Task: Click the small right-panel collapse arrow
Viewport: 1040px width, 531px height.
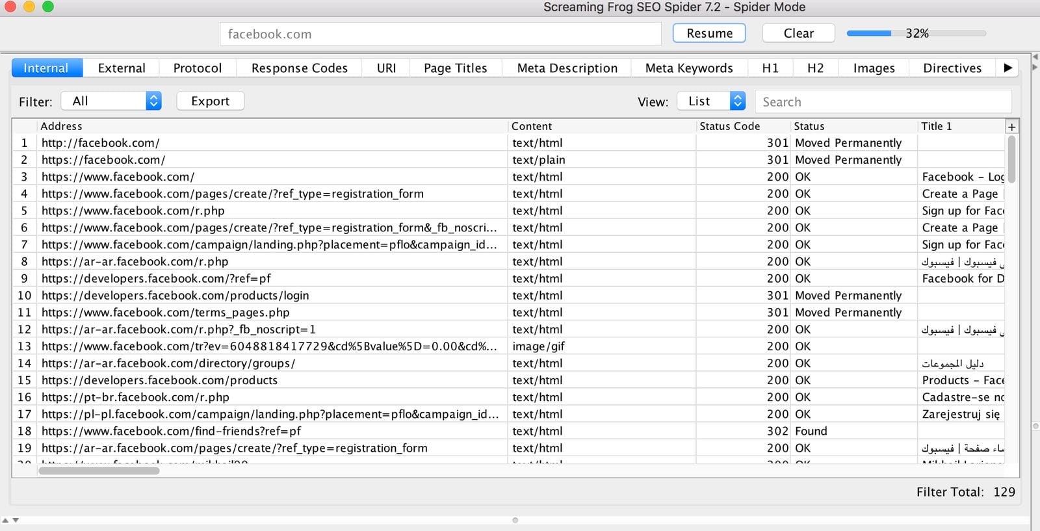Action: (1034, 67)
